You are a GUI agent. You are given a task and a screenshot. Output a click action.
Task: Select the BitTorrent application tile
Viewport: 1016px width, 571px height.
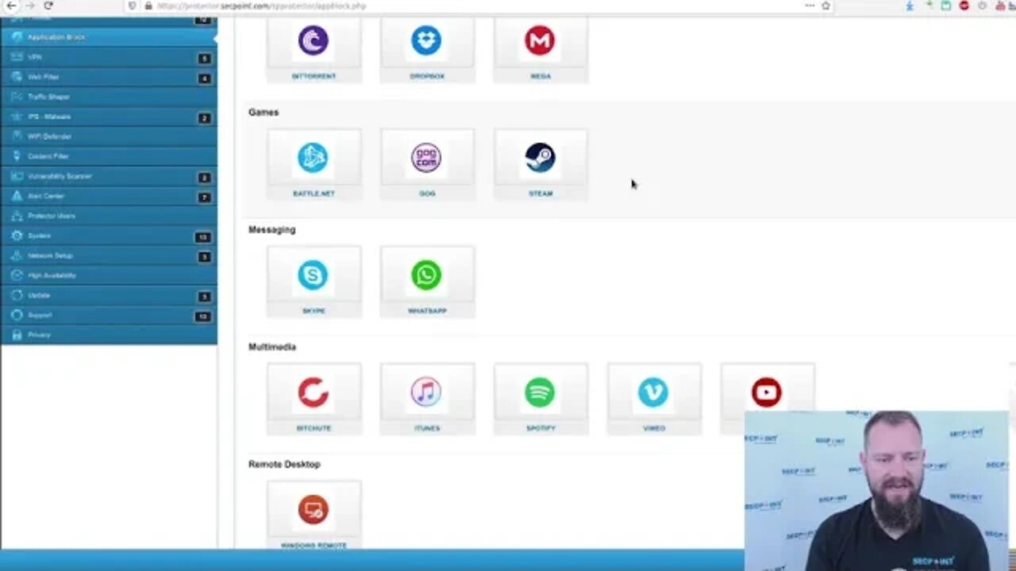(314, 49)
